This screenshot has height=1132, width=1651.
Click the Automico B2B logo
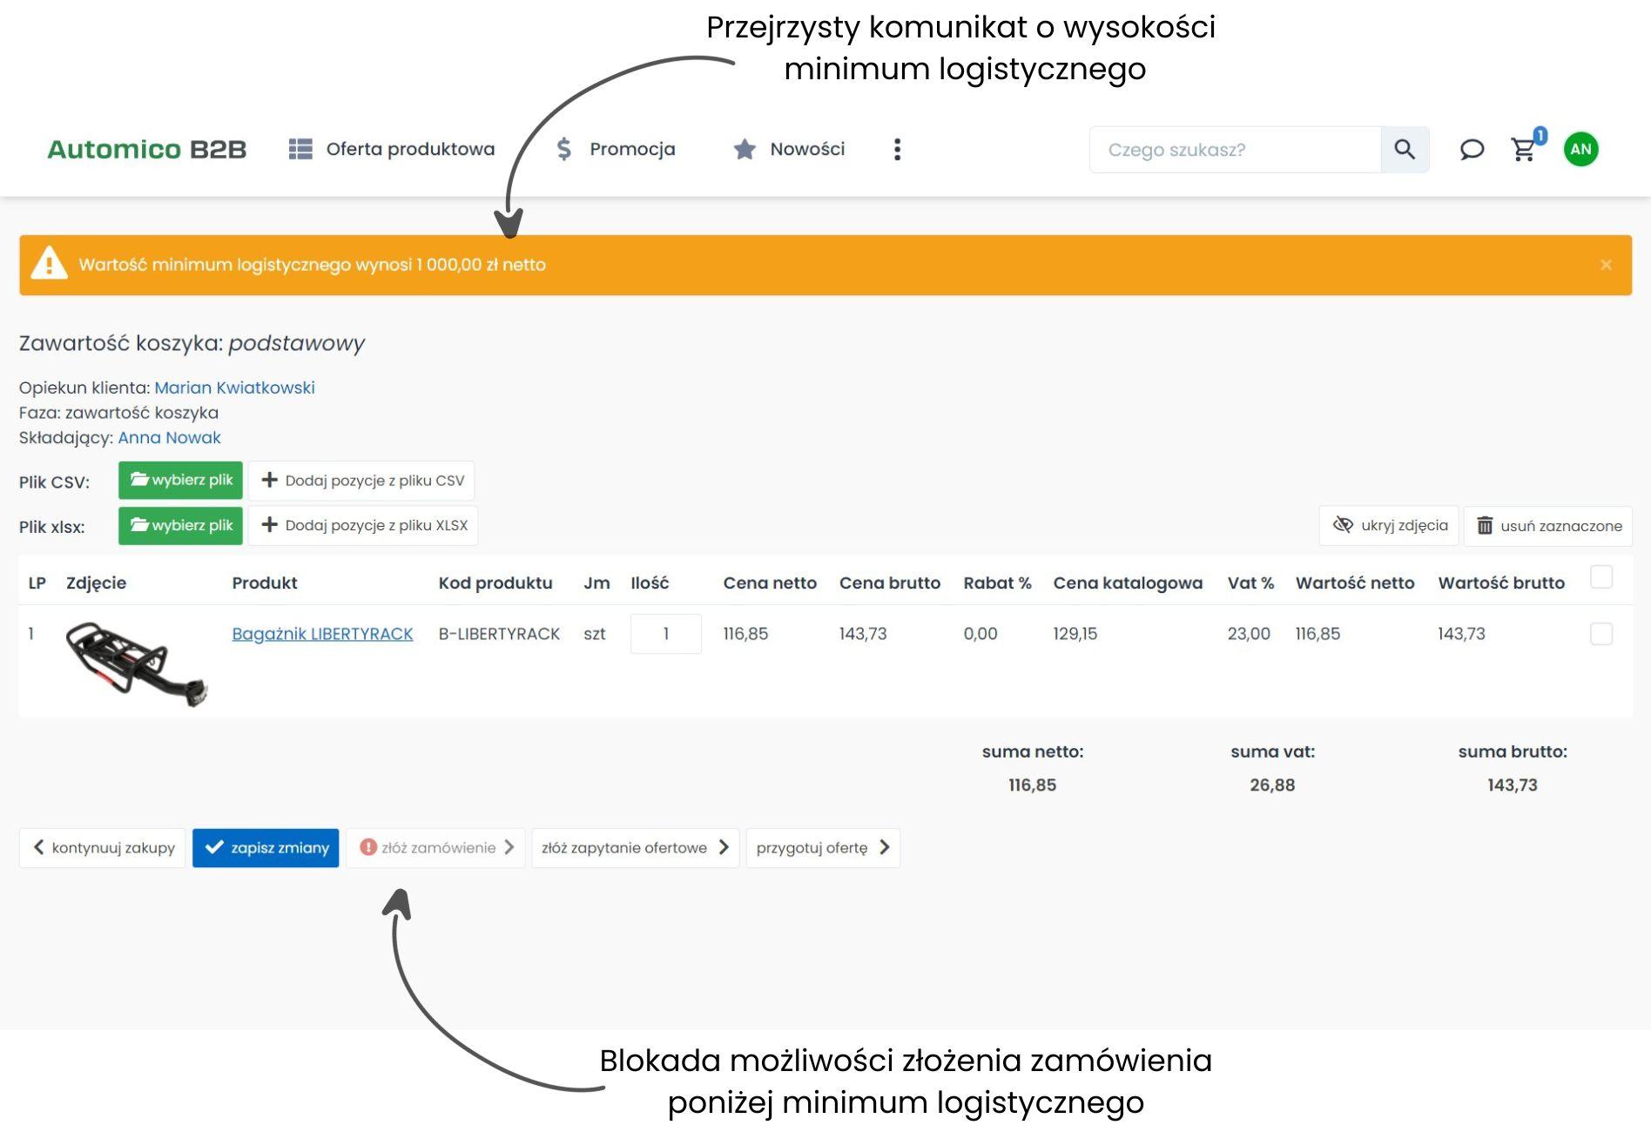click(147, 150)
